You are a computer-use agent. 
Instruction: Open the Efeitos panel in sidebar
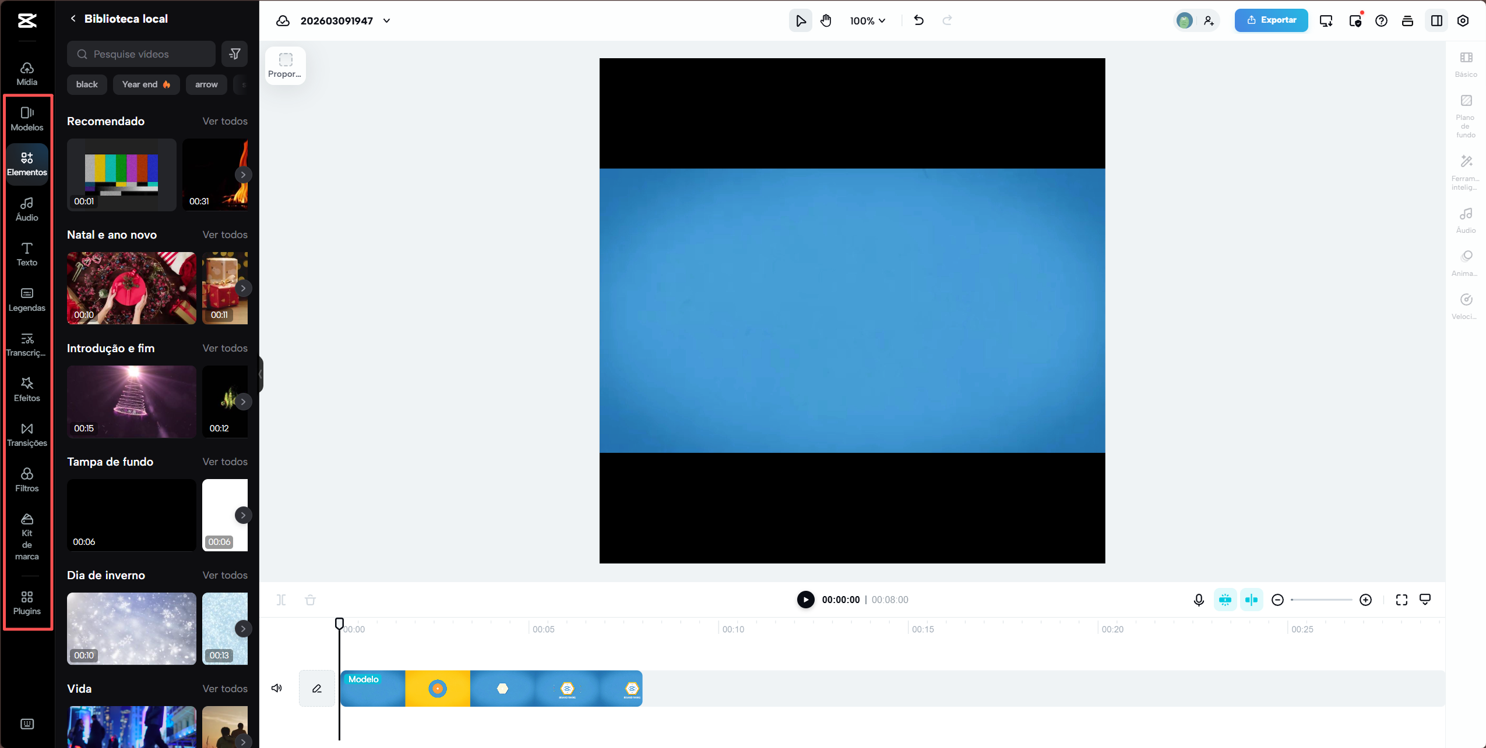[x=27, y=389]
